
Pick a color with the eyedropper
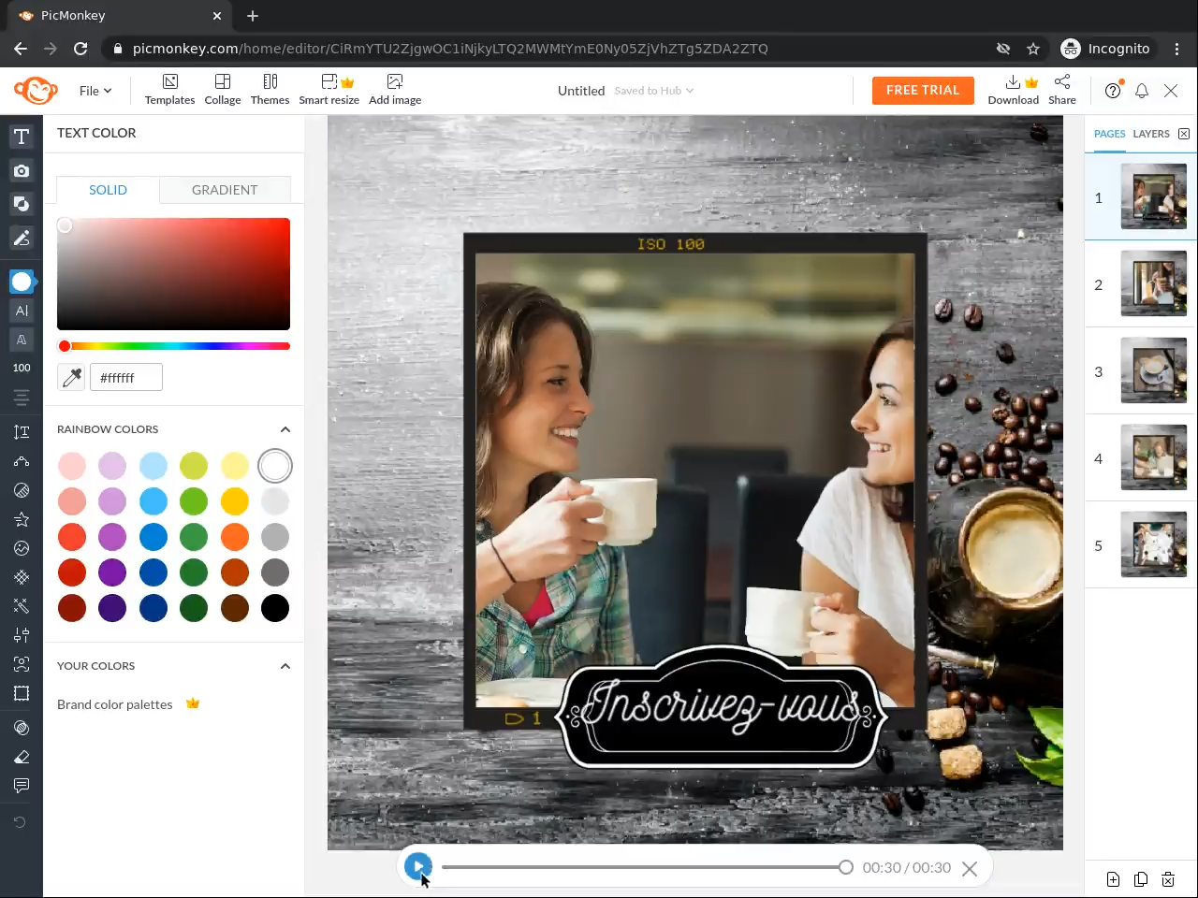[x=71, y=378]
